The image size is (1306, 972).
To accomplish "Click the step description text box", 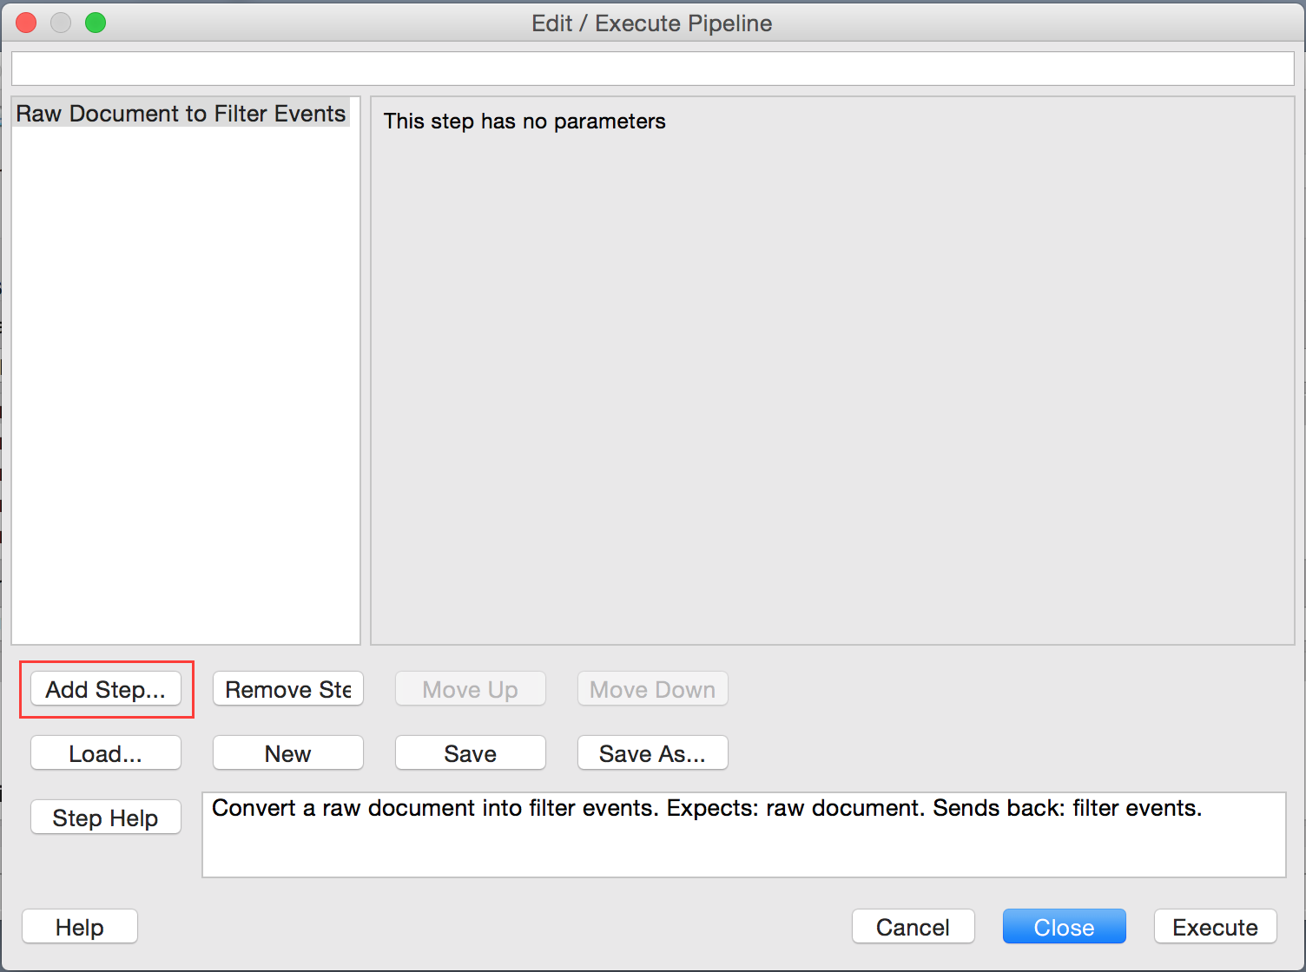I will (743, 835).
